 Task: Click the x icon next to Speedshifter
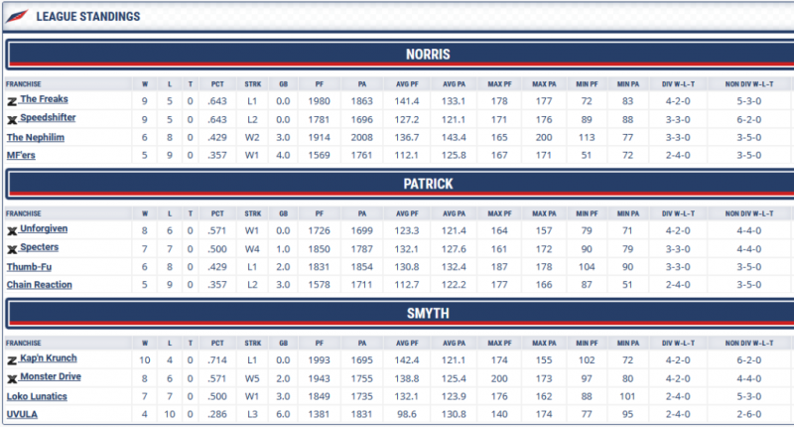coord(12,119)
